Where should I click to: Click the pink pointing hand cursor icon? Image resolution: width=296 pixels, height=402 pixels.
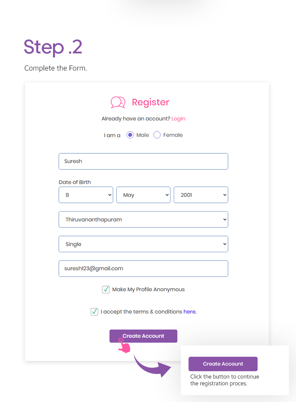tap(125, 347)
